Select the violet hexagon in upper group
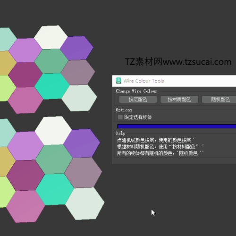The image size is (236, 236). pos(77,48)
